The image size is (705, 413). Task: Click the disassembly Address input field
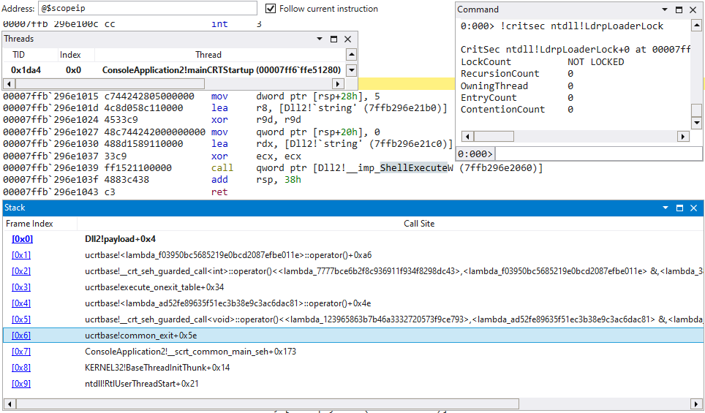pyautogui.click(x=148, y=9)
